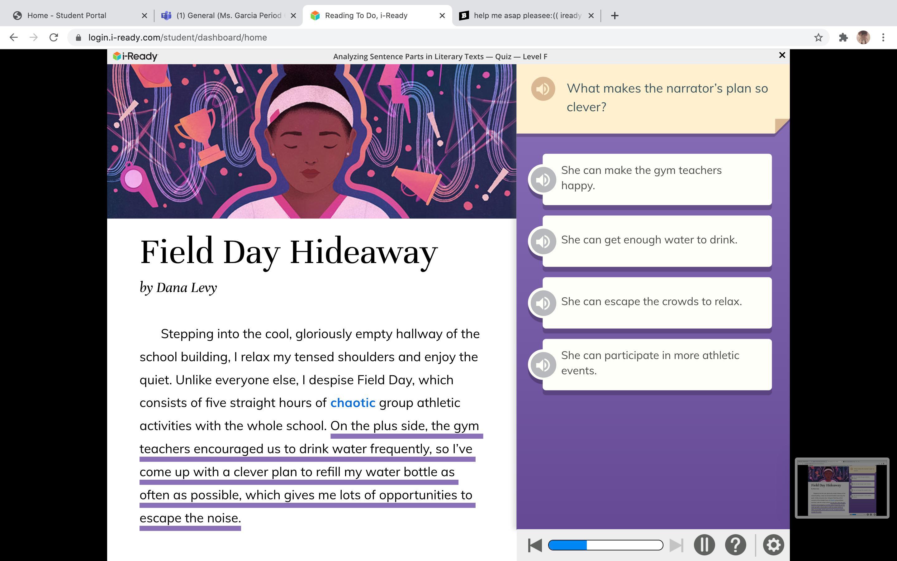Open the i-Ready settings gear
Screen dimensions: 897x561
[773, 545]
